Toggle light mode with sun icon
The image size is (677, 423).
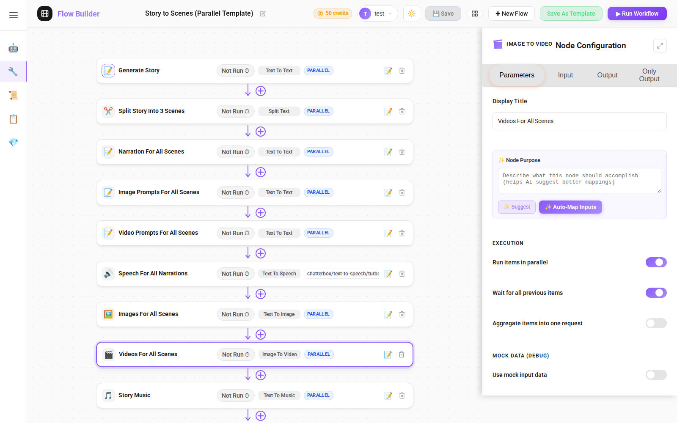tap(411, 14)
